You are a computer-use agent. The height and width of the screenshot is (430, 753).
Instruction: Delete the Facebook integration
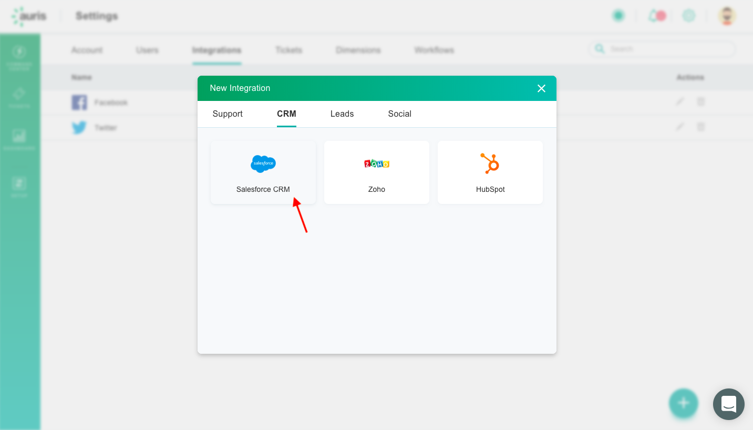point(700,101)
